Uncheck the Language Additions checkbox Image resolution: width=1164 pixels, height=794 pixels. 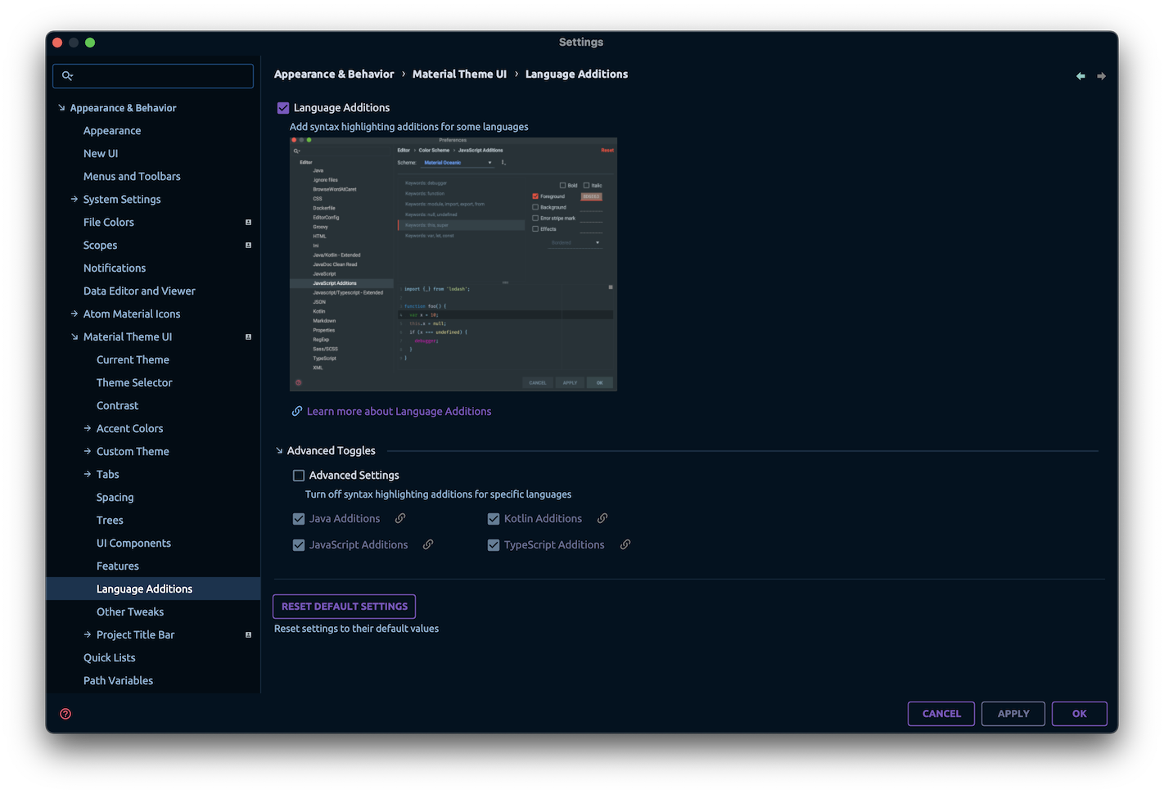click(x=282, y=107)
